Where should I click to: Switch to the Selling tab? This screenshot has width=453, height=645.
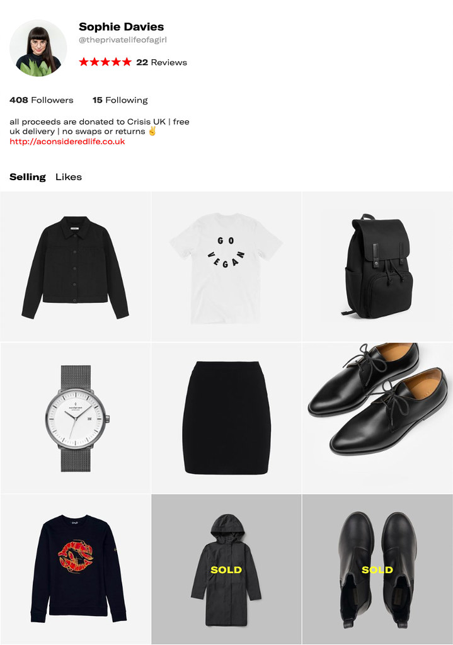[x=28, y=177]
